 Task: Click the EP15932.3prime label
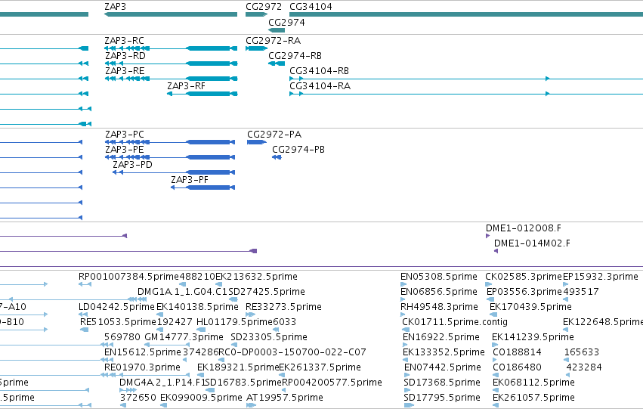tap(601, 277)
